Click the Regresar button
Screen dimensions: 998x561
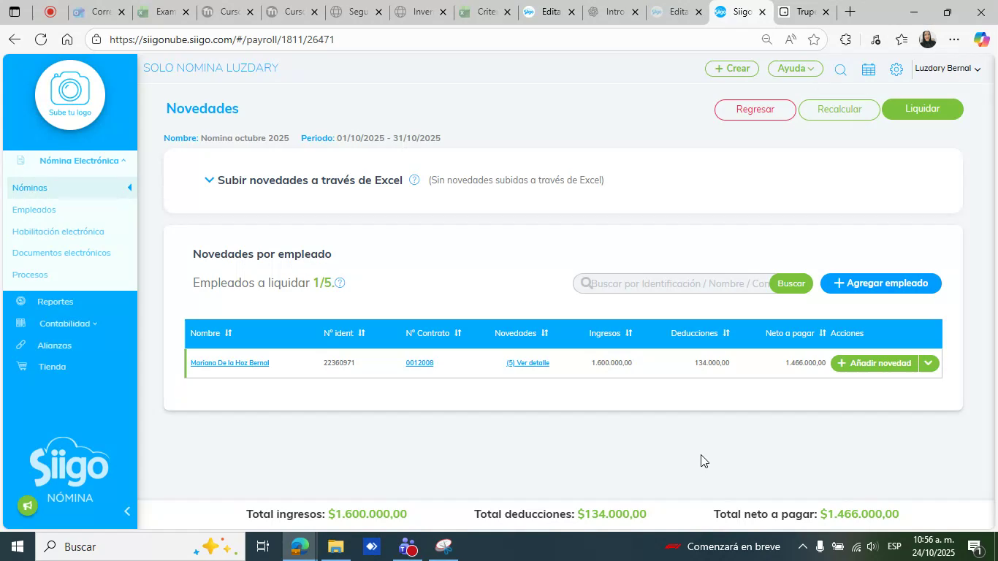coord(755,110)
